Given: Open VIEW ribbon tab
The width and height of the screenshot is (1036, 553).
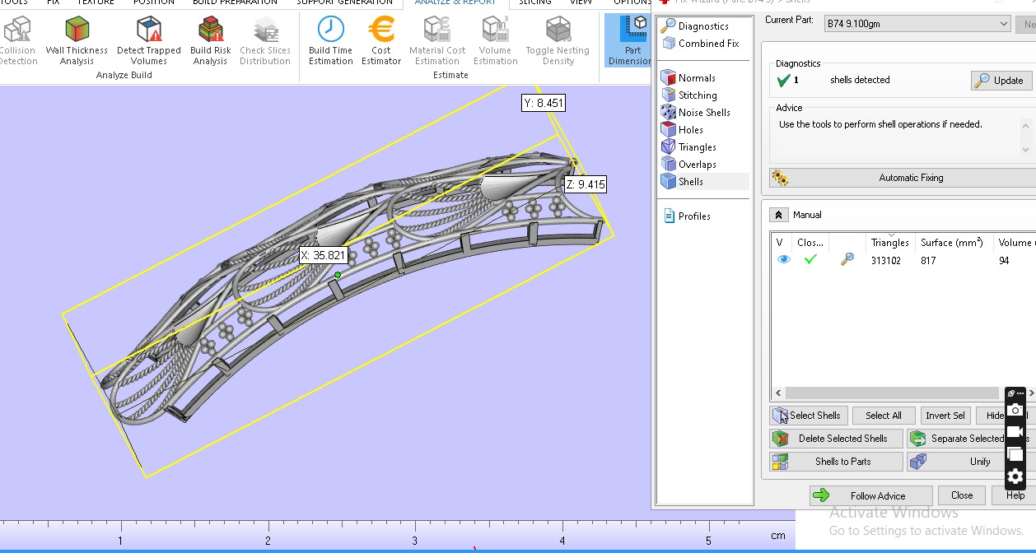Looking at the screenshot, I should coord(581,3).
